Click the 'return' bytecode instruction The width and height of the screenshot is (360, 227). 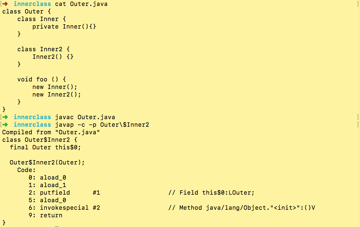(x=51, y=215)
